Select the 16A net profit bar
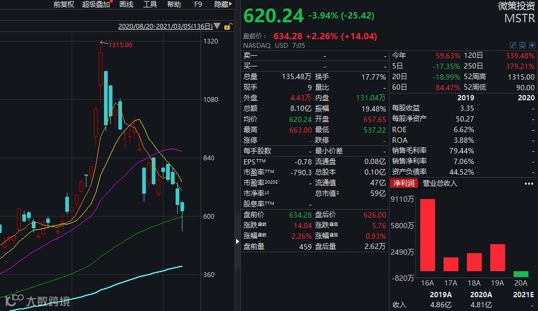 pyautogui.click(x=428, y=235)
